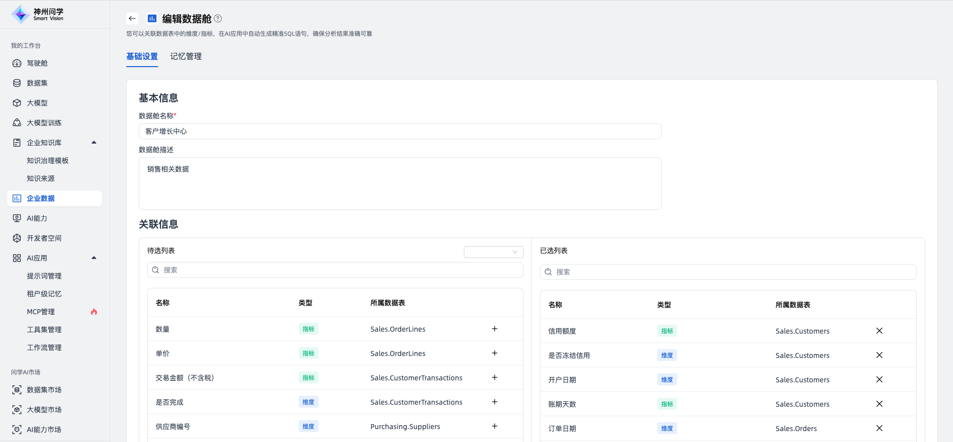
Task: Click the 数据集 database icon
Action: 17,83
